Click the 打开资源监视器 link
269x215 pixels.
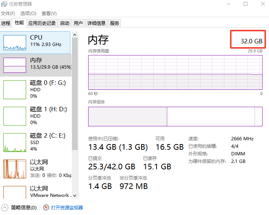coord(67,208)
